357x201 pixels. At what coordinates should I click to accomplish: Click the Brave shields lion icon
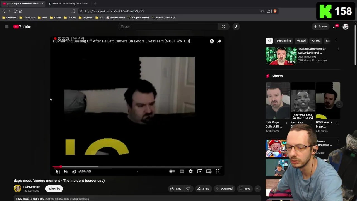(275, 11)
